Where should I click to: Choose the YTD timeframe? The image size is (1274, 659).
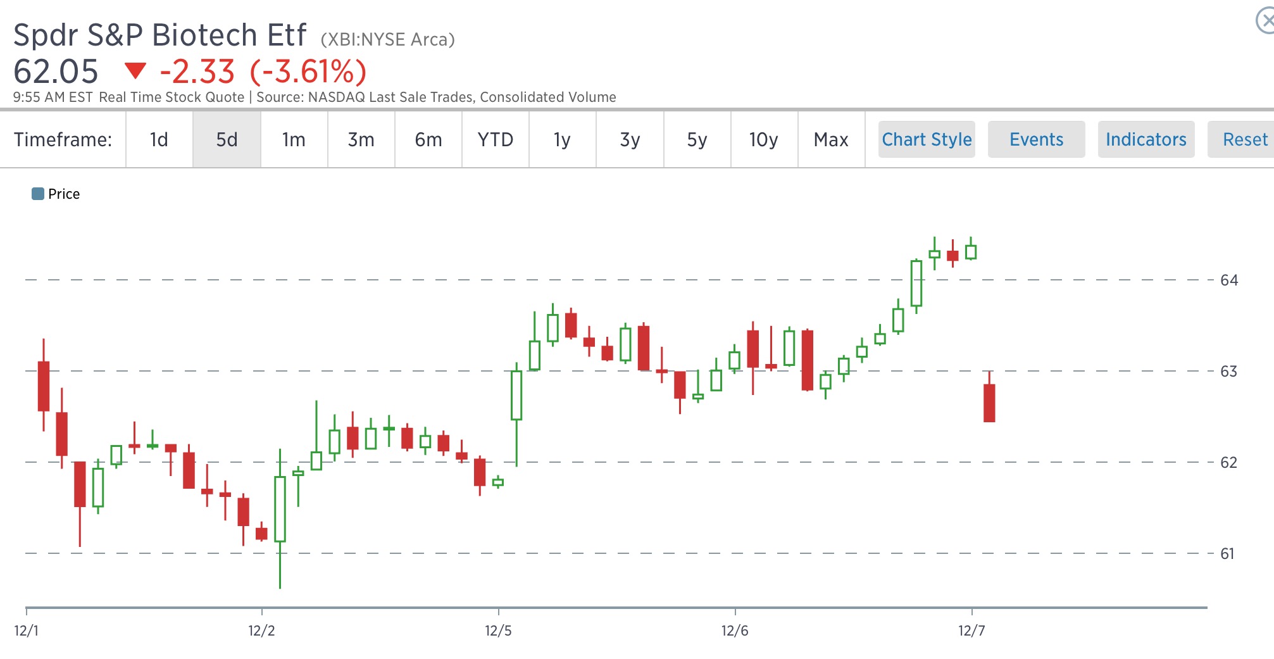pos(496,139)
